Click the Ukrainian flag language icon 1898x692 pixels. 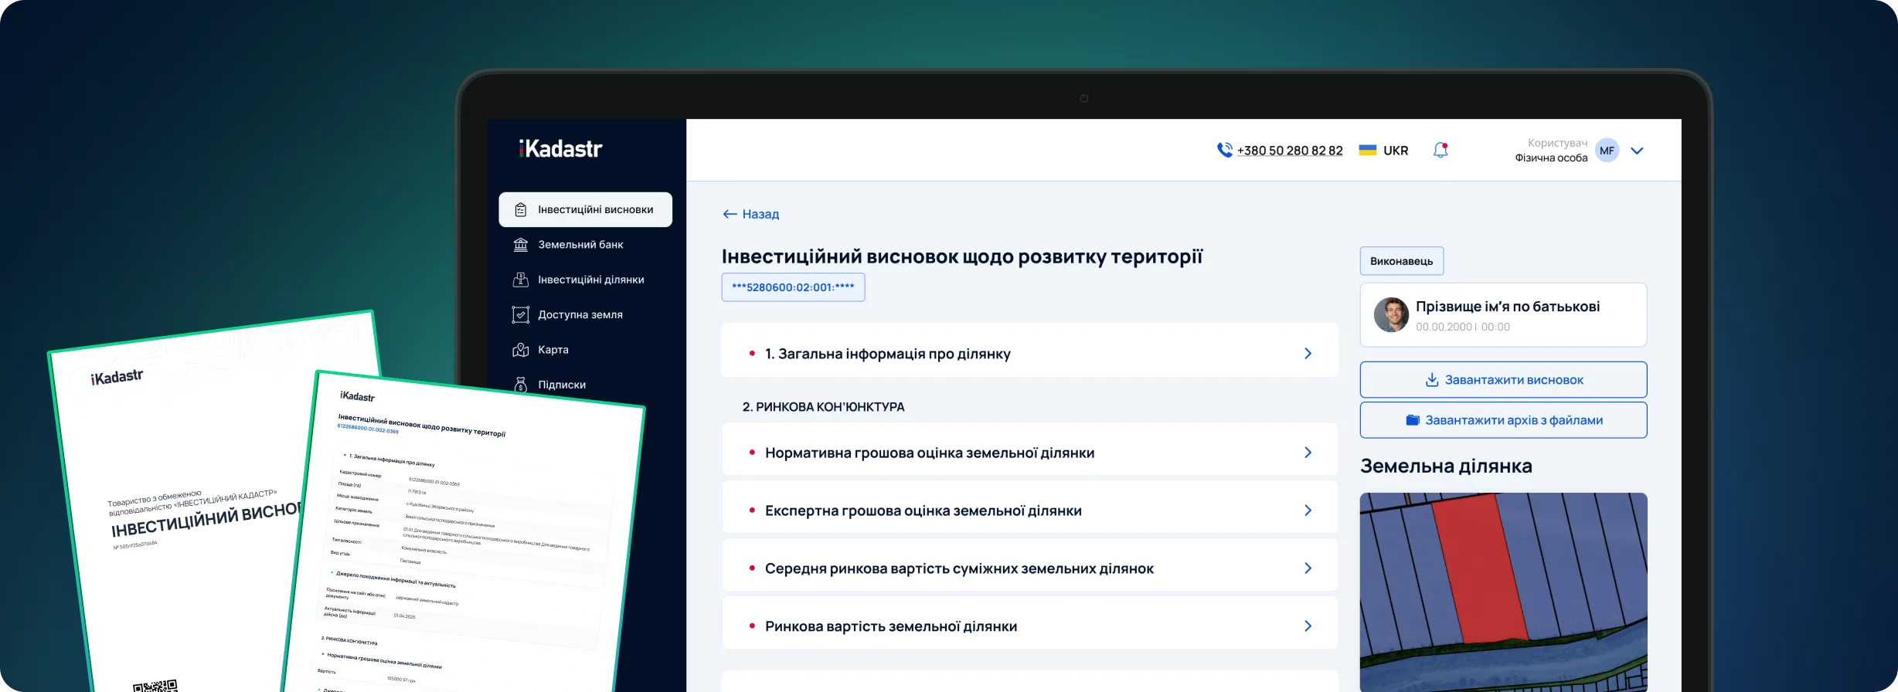click(x=1368, y=151)
